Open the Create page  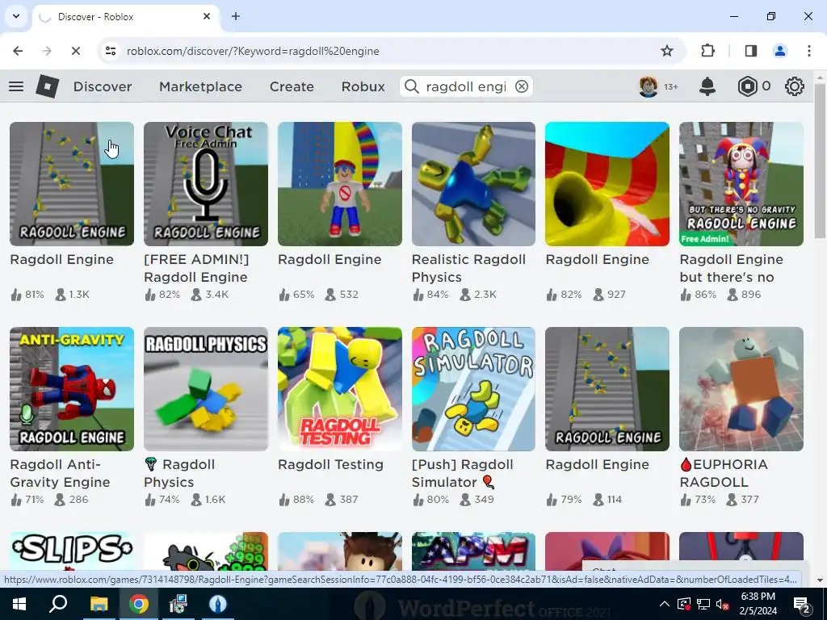[x=292, y=86]
